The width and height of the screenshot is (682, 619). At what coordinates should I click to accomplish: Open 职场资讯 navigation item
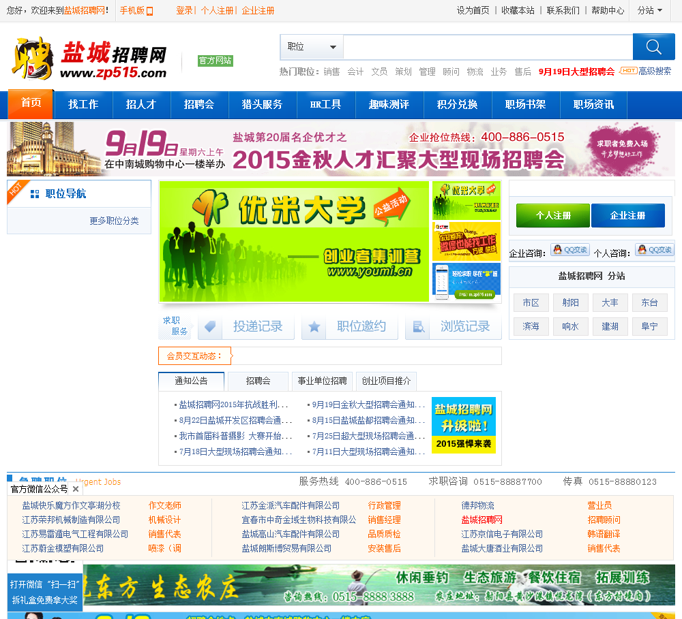click(x=594, y=104)
